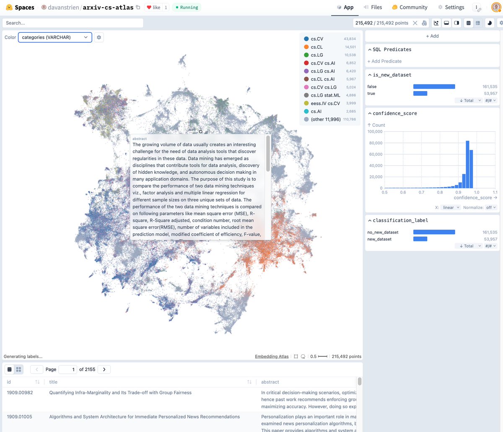Collapse the confidence_score panel
The image size is (503, 432).
tap(370, 113)
